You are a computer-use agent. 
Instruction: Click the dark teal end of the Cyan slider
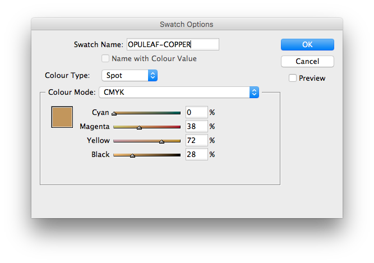pyautogui.click(x=178, y=113)
